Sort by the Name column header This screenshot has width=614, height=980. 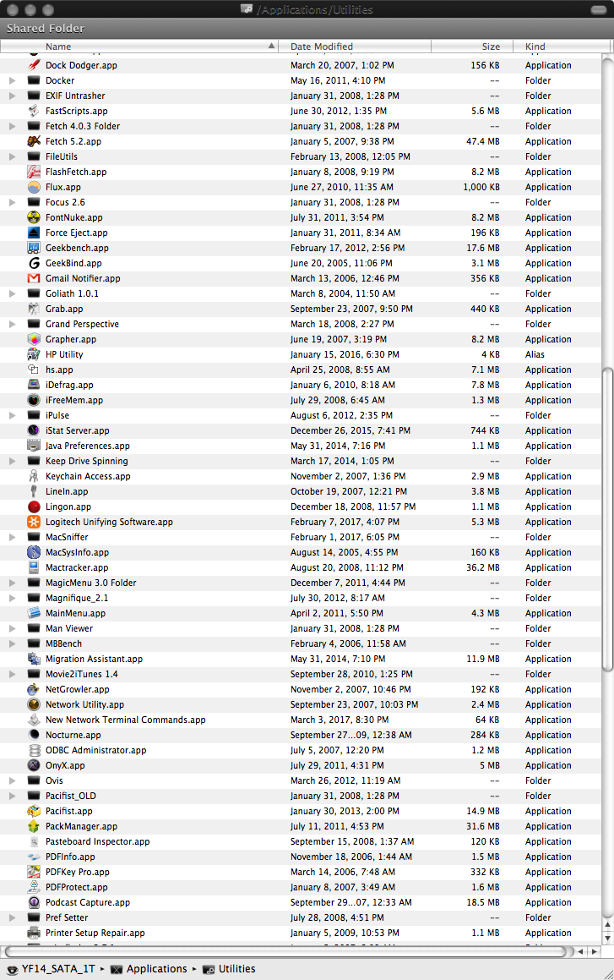[x=139, y=47]
